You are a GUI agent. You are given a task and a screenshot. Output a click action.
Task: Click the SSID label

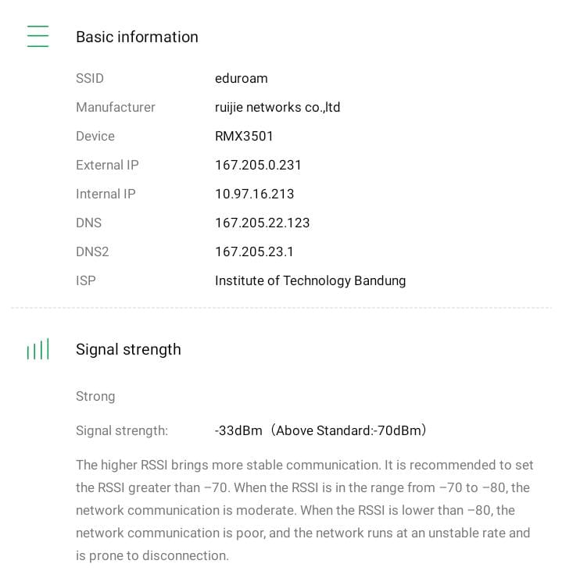[x=90, y=78]
